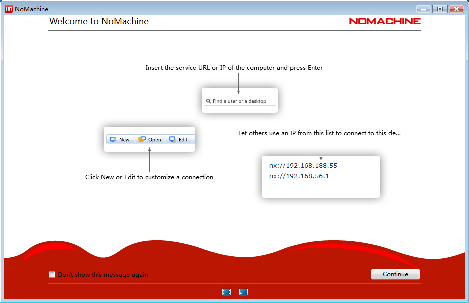Click the fullscreen icon in the bottom bar

226,292
